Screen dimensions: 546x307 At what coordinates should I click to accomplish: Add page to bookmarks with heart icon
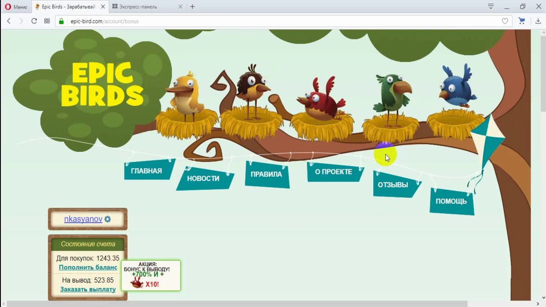505,21
